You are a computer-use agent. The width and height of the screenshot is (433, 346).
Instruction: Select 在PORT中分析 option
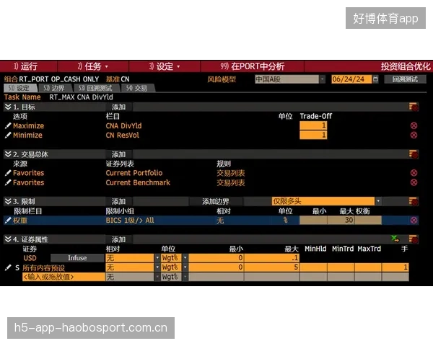click(253, 66)
